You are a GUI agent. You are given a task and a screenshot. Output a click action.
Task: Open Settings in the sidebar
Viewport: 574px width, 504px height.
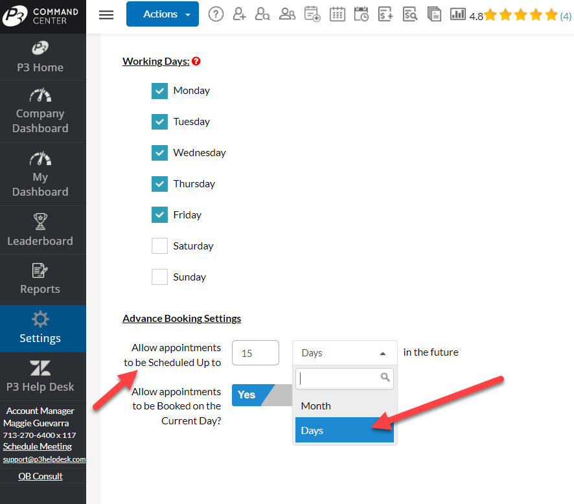40,328
